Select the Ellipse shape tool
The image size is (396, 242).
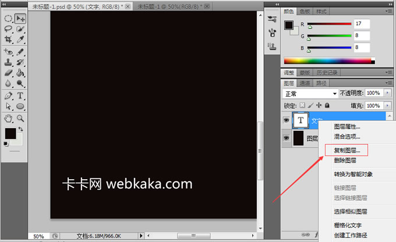(x=20, y=106)
